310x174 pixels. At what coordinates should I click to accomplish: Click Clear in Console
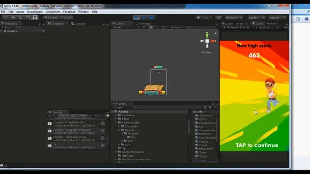[52, 116]
